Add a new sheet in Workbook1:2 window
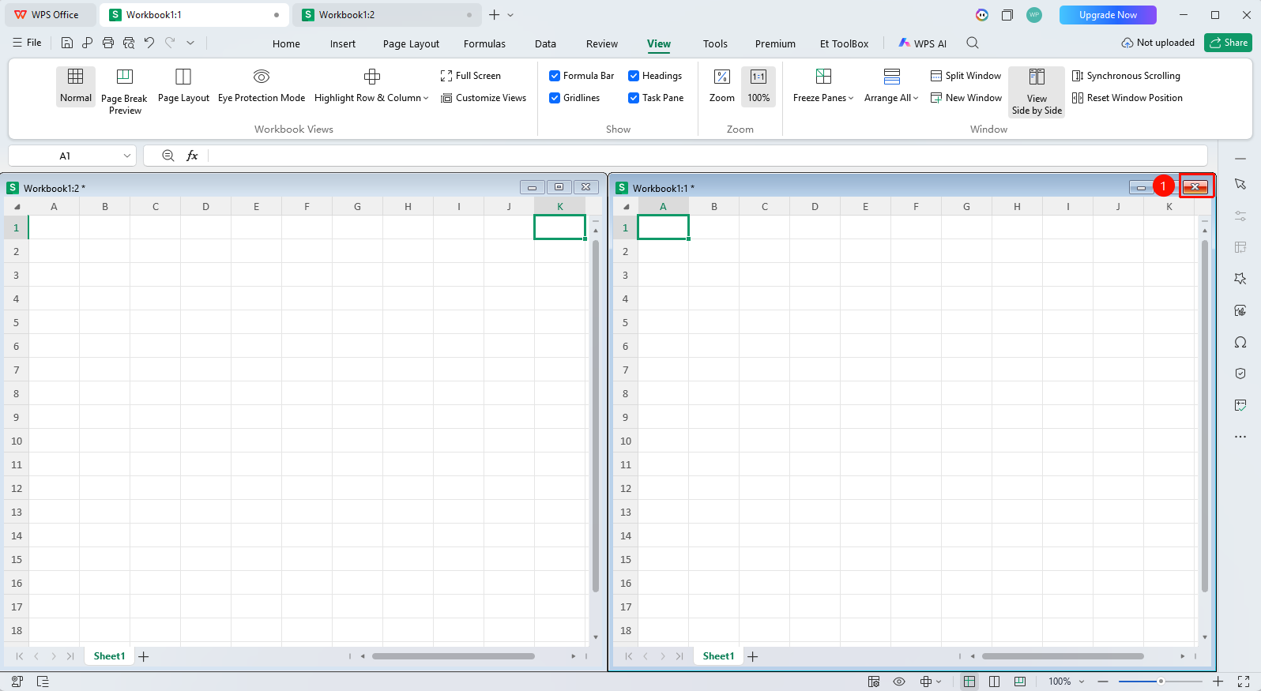This screenshot has width=1261, height=691. [144, 656]
